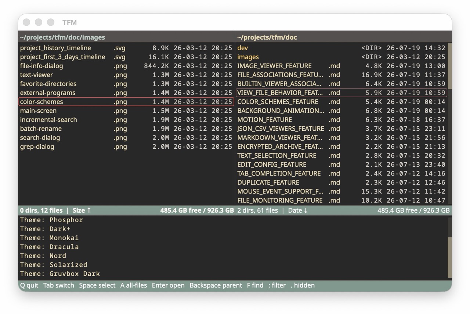Image resolution: width=470 pixels, height=314 pixels.
Task: Select batch-rename png file
Action: [x=126, y=129]
